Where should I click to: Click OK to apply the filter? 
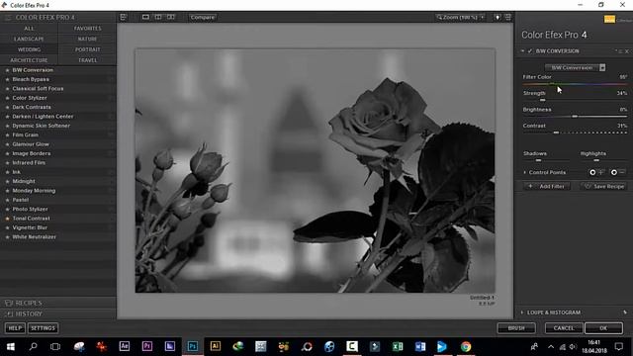(603, 328)
